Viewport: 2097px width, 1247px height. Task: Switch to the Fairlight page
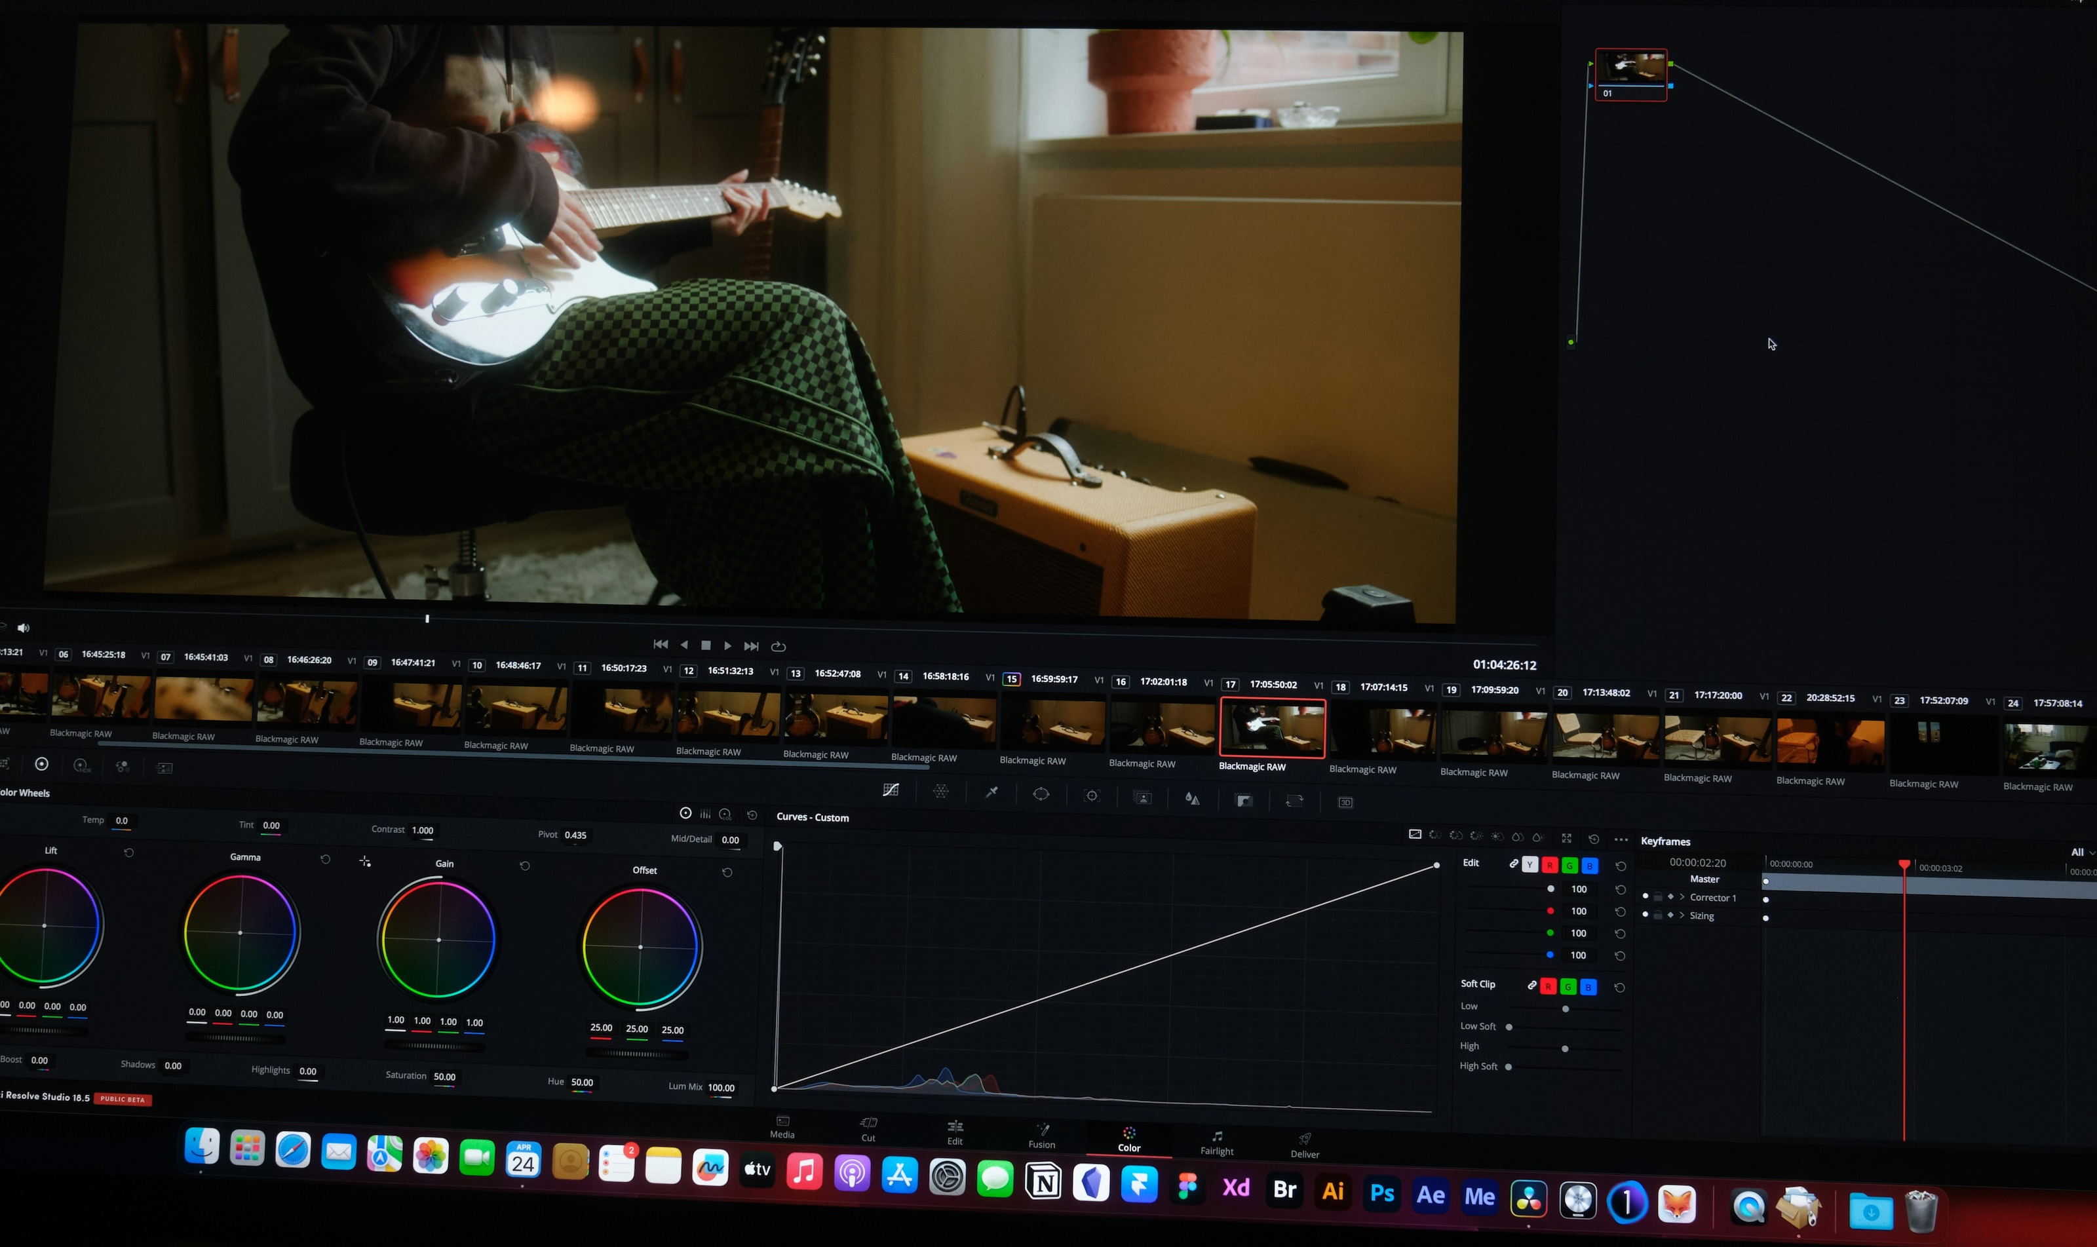coord(1216,1143)
